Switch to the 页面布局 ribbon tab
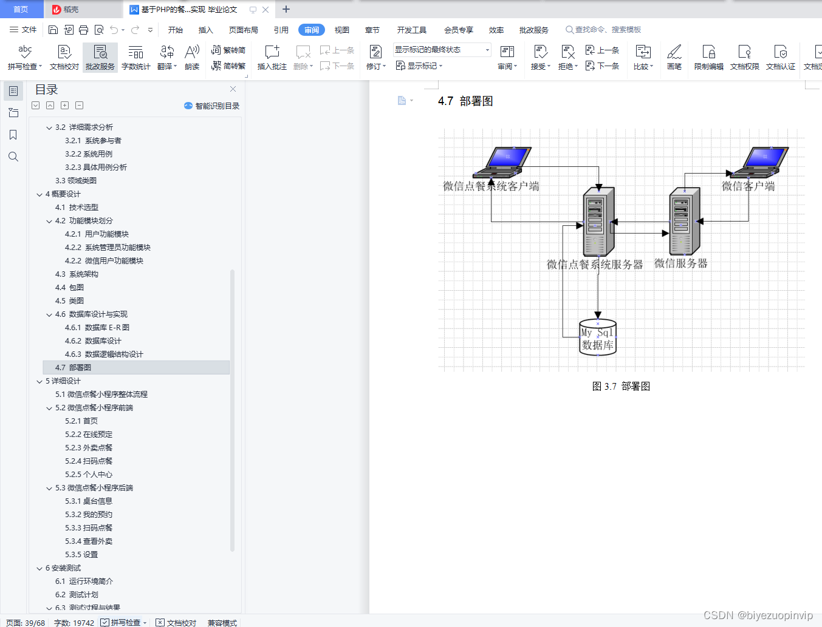Viewport: 822px width, 627px height. click(x=244, y=30)
